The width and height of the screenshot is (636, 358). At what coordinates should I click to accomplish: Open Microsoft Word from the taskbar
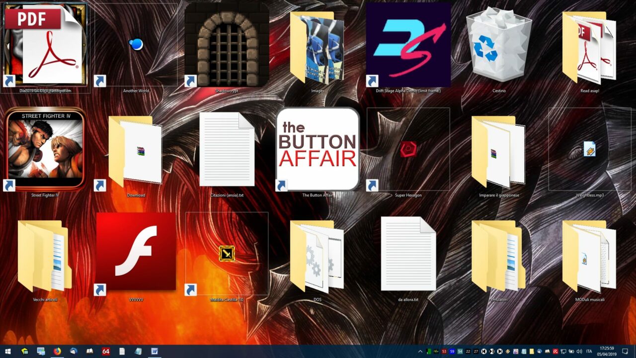(154, 352)
